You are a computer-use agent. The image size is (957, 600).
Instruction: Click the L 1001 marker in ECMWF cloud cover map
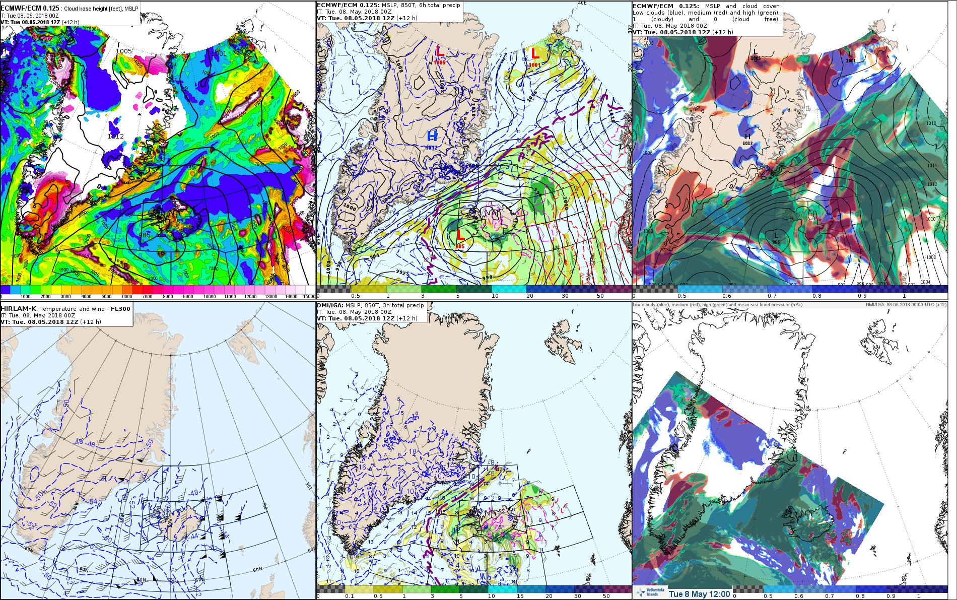[x=851, y=56]
